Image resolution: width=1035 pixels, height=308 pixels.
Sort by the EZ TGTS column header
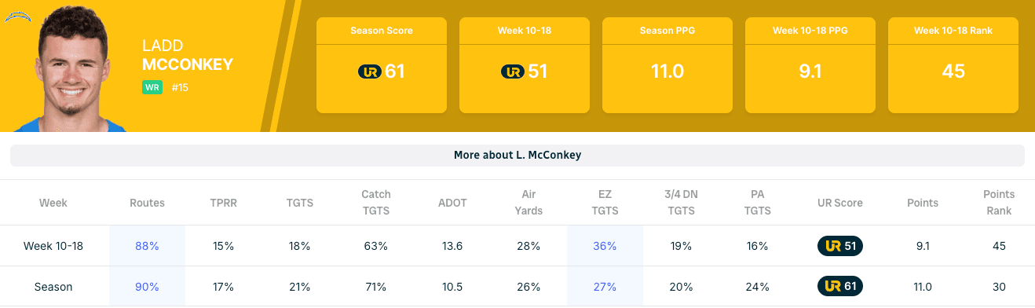tap(605, 203)
